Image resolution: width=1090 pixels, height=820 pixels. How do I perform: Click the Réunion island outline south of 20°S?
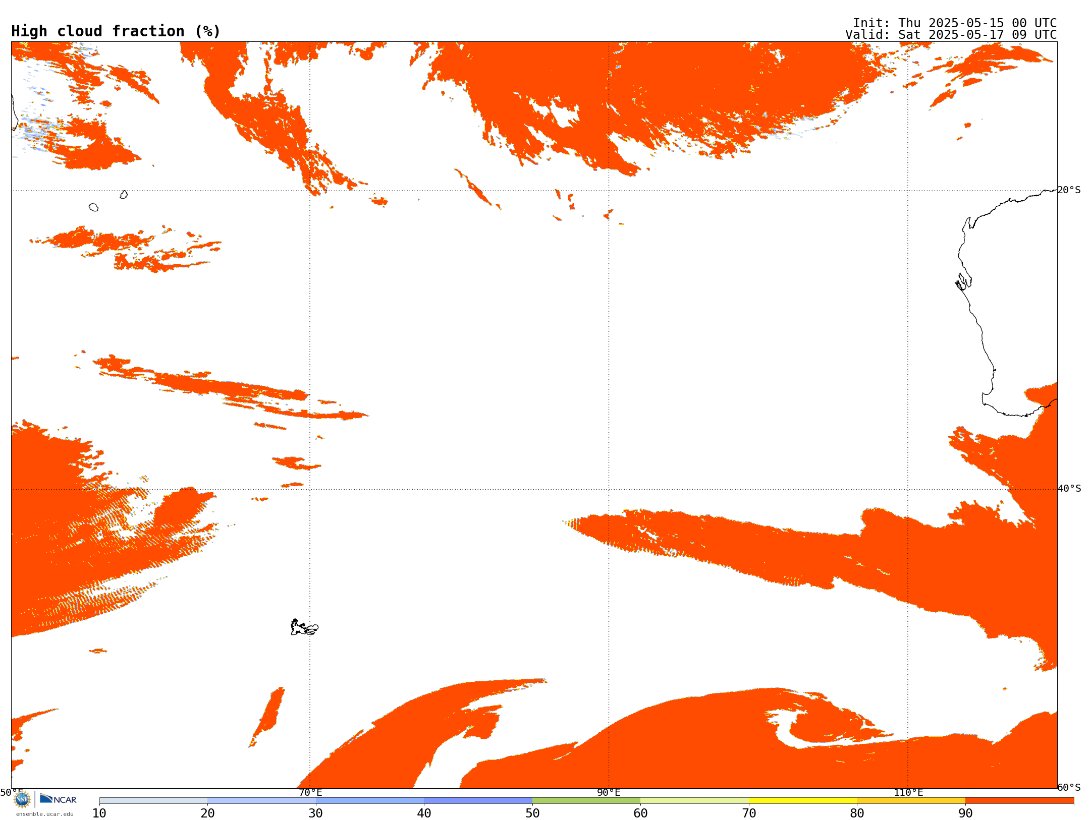93,207
